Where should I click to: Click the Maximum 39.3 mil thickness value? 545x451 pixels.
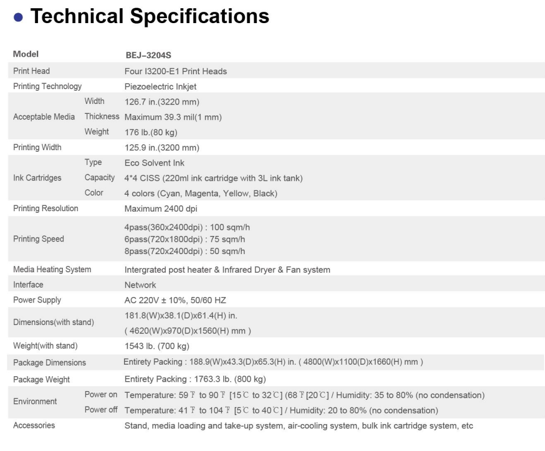coord(173,117)
